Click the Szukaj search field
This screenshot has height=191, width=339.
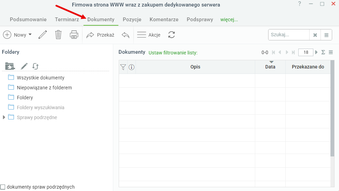pyautogui.click(x=289, y=35)
